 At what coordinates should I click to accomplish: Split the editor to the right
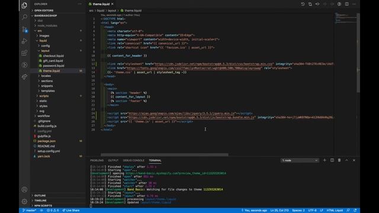347,4
